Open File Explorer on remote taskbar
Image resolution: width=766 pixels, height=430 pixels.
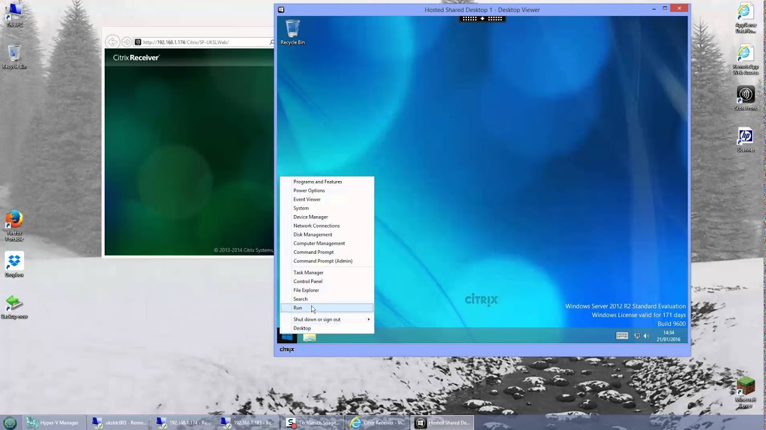point(309,338)
